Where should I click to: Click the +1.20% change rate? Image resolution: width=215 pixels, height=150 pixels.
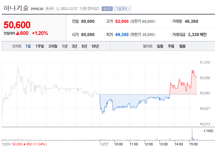tap(40, 33)
